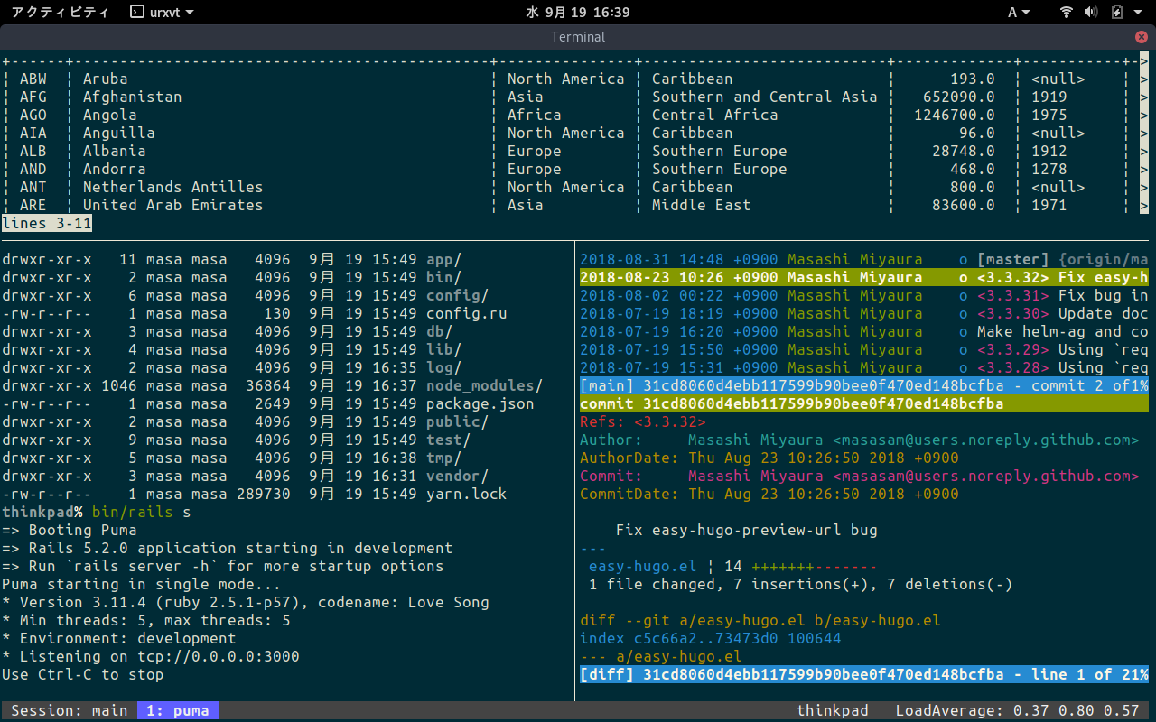This screenshot has height=722, width=1156.
Task: Click the Central Africa region cell
Action: [715, 115]
